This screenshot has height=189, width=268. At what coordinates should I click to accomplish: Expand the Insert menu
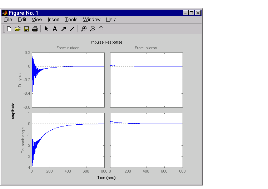(54, 20)
